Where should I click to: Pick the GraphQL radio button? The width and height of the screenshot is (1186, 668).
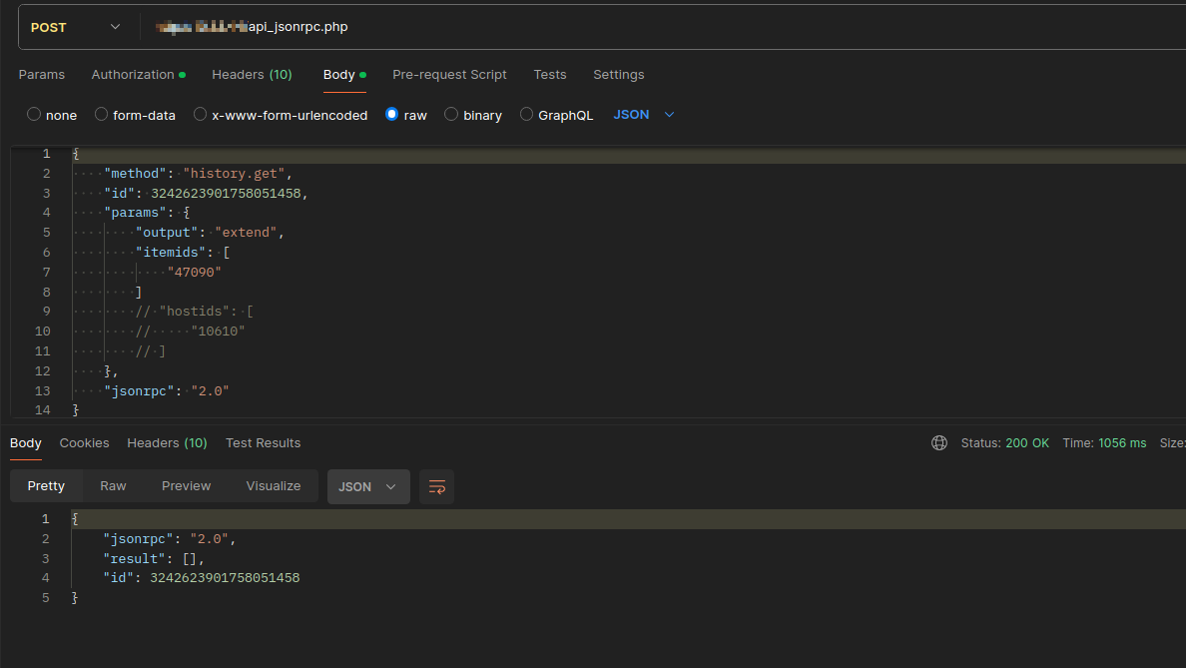point(526,115)
